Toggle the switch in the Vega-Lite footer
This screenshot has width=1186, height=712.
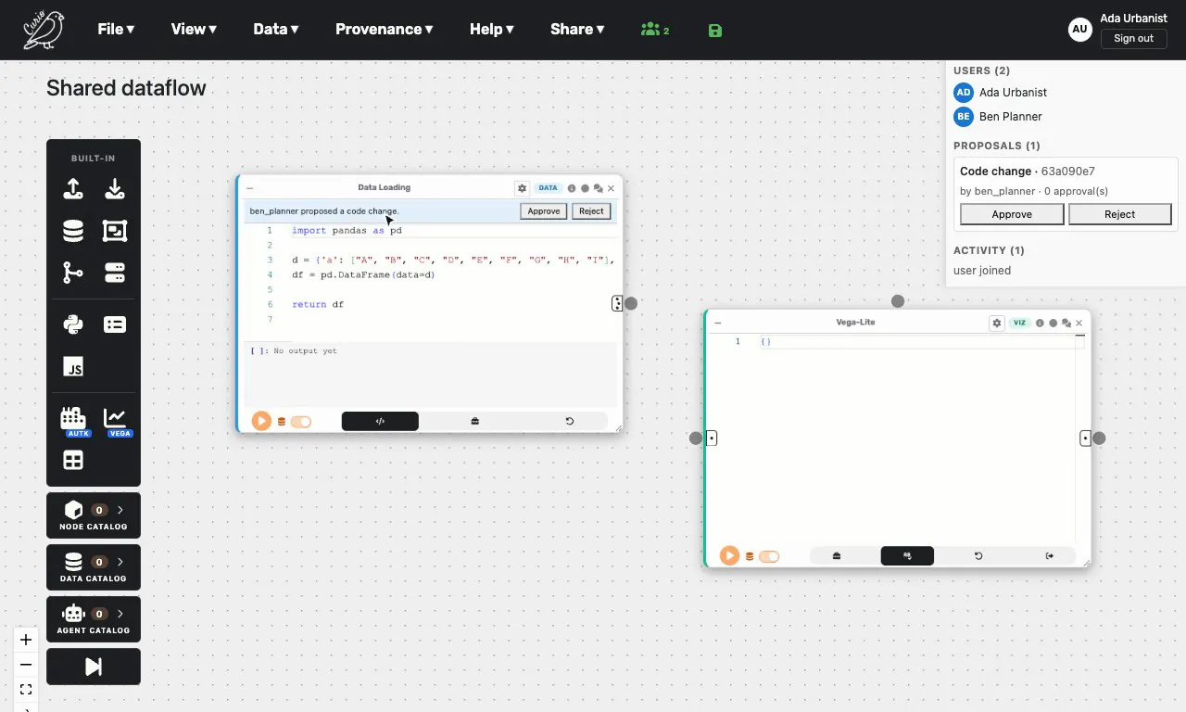769,557
